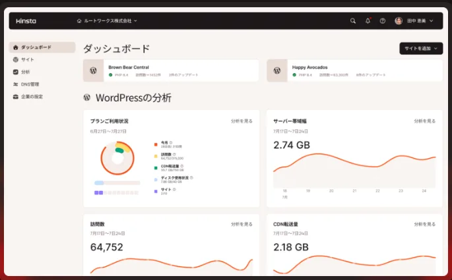Image resolution: width=452 pixels, height=280 pixels.
Task: Click info icon next to ディスク使用状況 legend
Action: 192,177
